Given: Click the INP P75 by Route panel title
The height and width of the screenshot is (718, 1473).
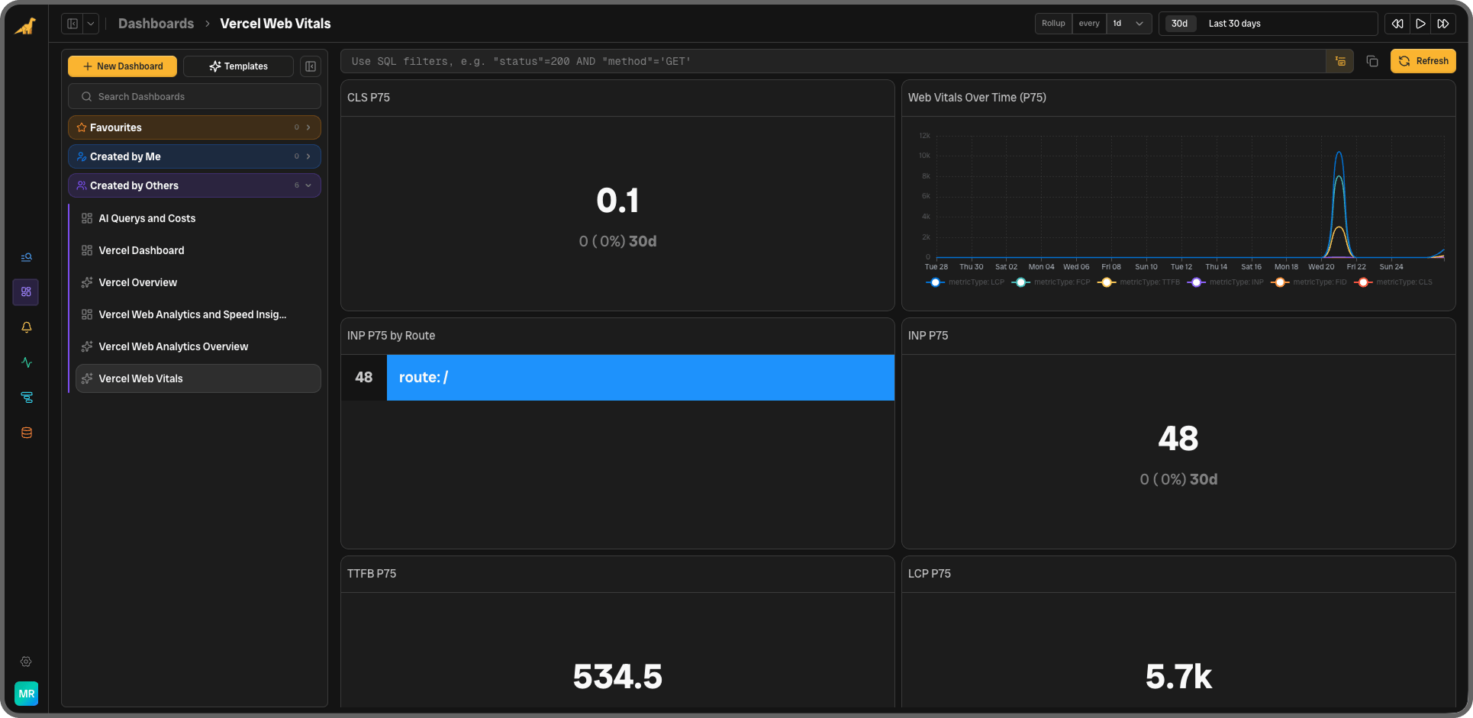Looking at the screenshot, I should (391, 336).
